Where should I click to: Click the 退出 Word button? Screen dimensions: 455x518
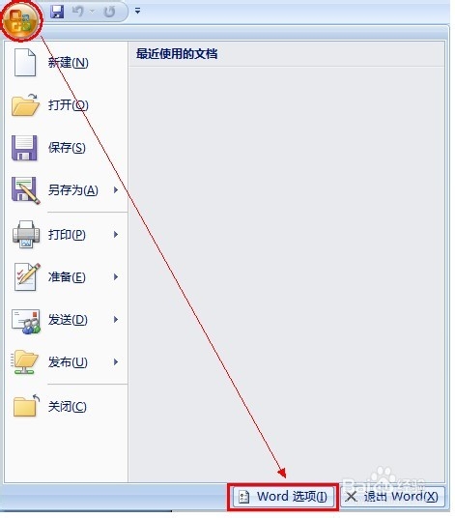coord(392,497)
